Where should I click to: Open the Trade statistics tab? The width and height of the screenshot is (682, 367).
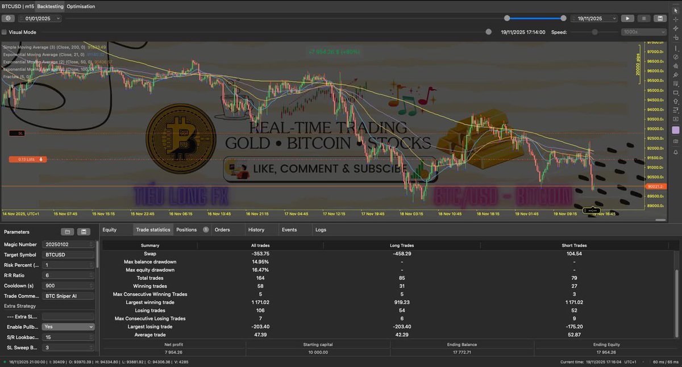coord(152,230)
